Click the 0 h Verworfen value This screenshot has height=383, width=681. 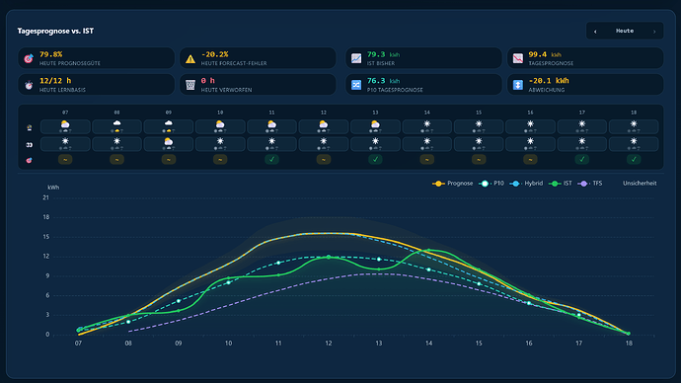pos(207,81)
